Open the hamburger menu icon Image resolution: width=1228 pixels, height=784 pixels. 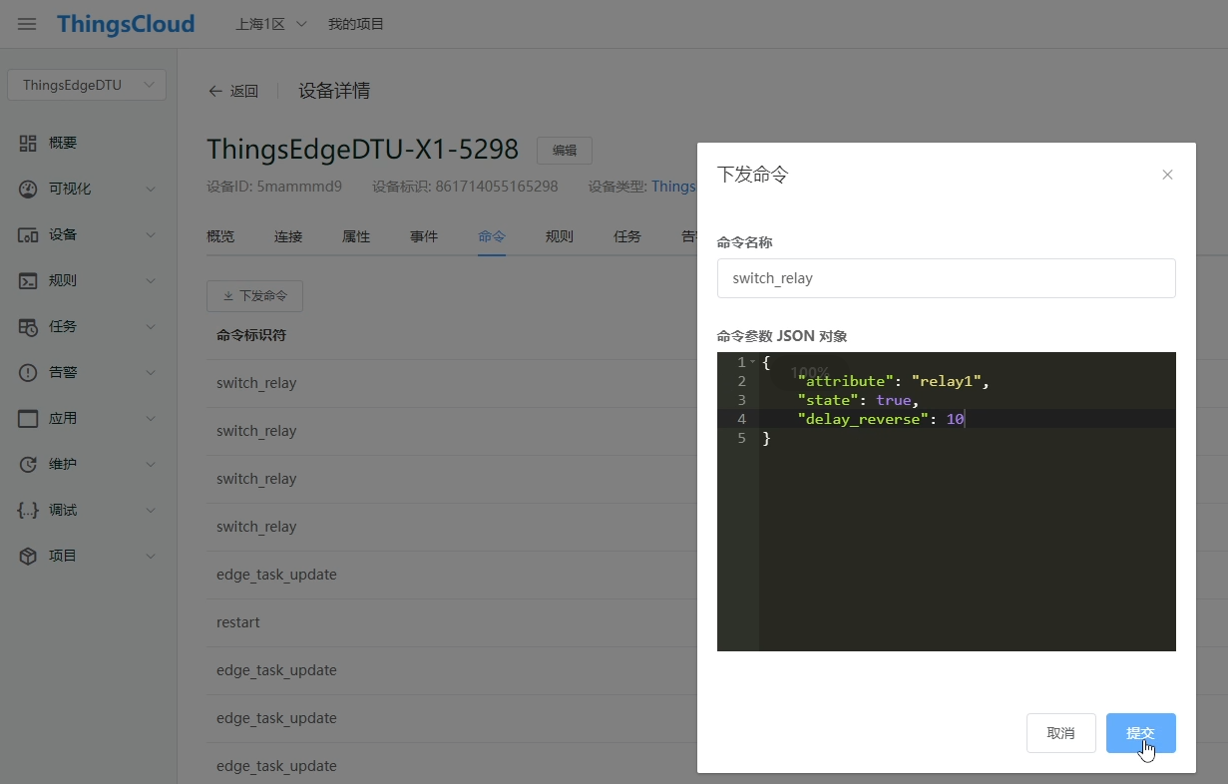(x=27, y=24)
